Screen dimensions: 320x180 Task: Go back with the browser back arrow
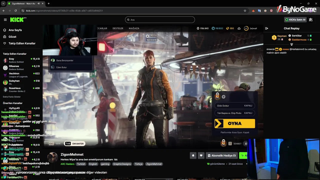click(x=3, y=11)
